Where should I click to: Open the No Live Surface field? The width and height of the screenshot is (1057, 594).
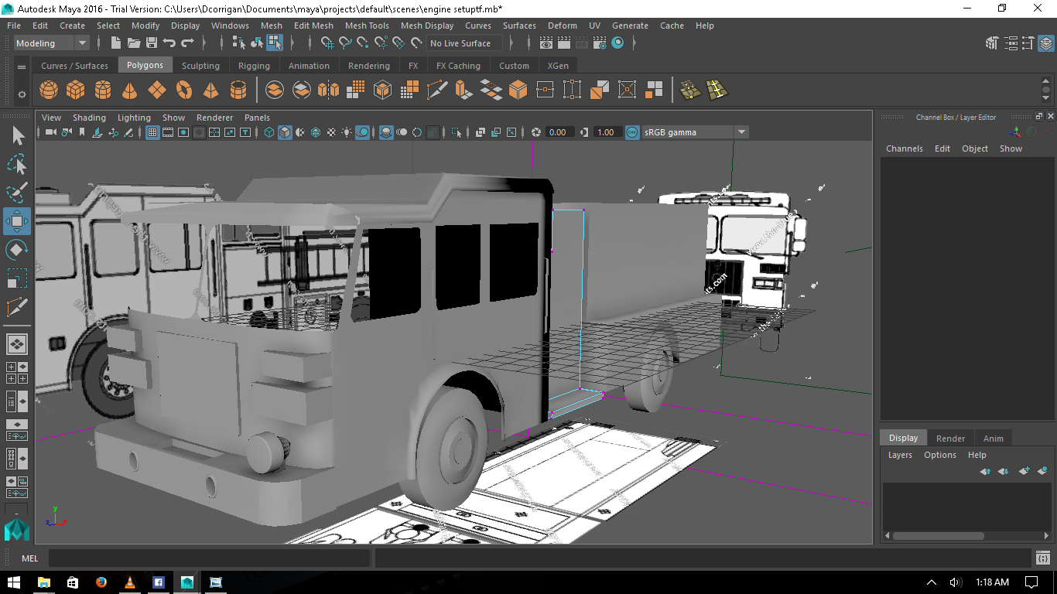tap(461, 43)
